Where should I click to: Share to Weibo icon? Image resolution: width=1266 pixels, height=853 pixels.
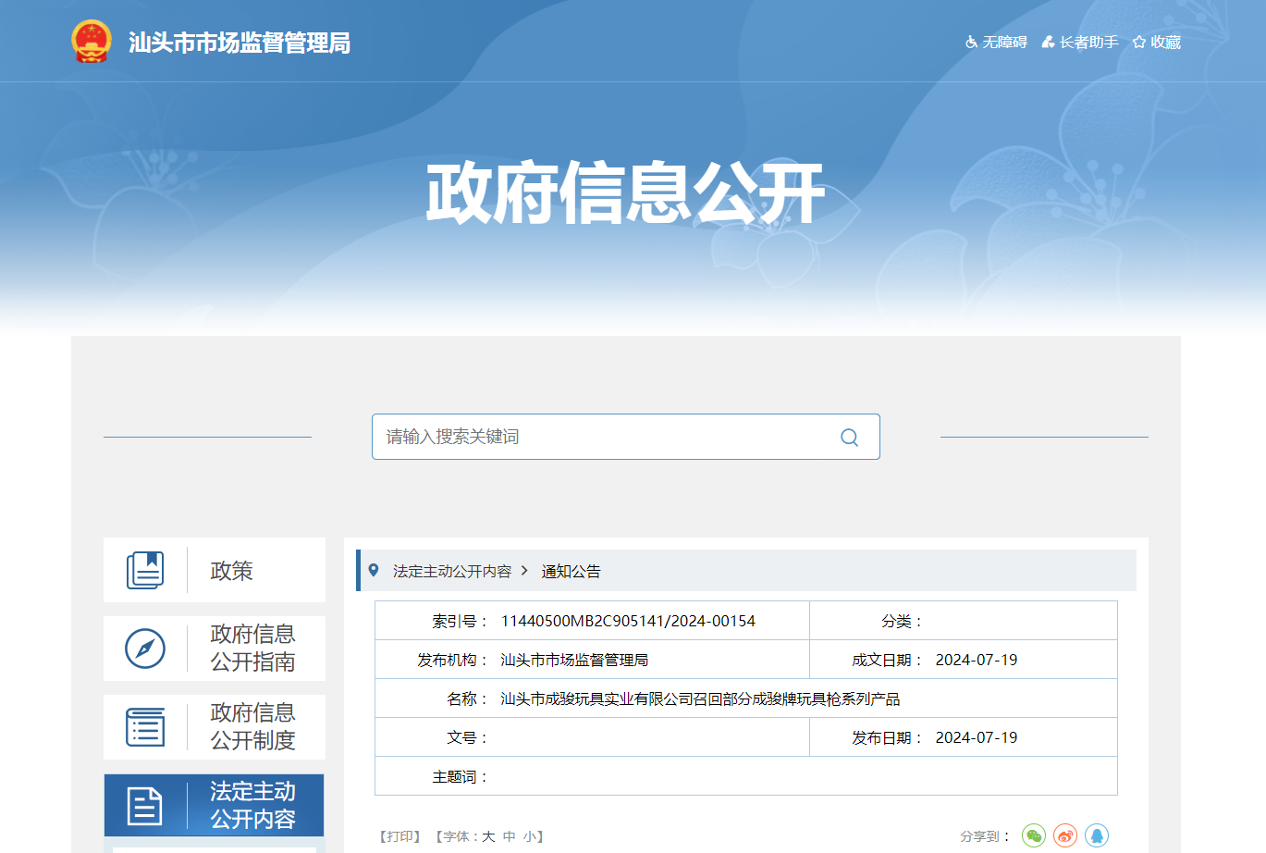[x=1065, y=835]
